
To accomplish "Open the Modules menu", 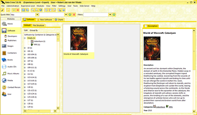I will click(40, 6).
